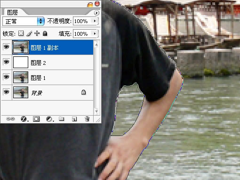Click the 填充 100% input field
This screenshot has height=180, width=240.
point(83,34)
